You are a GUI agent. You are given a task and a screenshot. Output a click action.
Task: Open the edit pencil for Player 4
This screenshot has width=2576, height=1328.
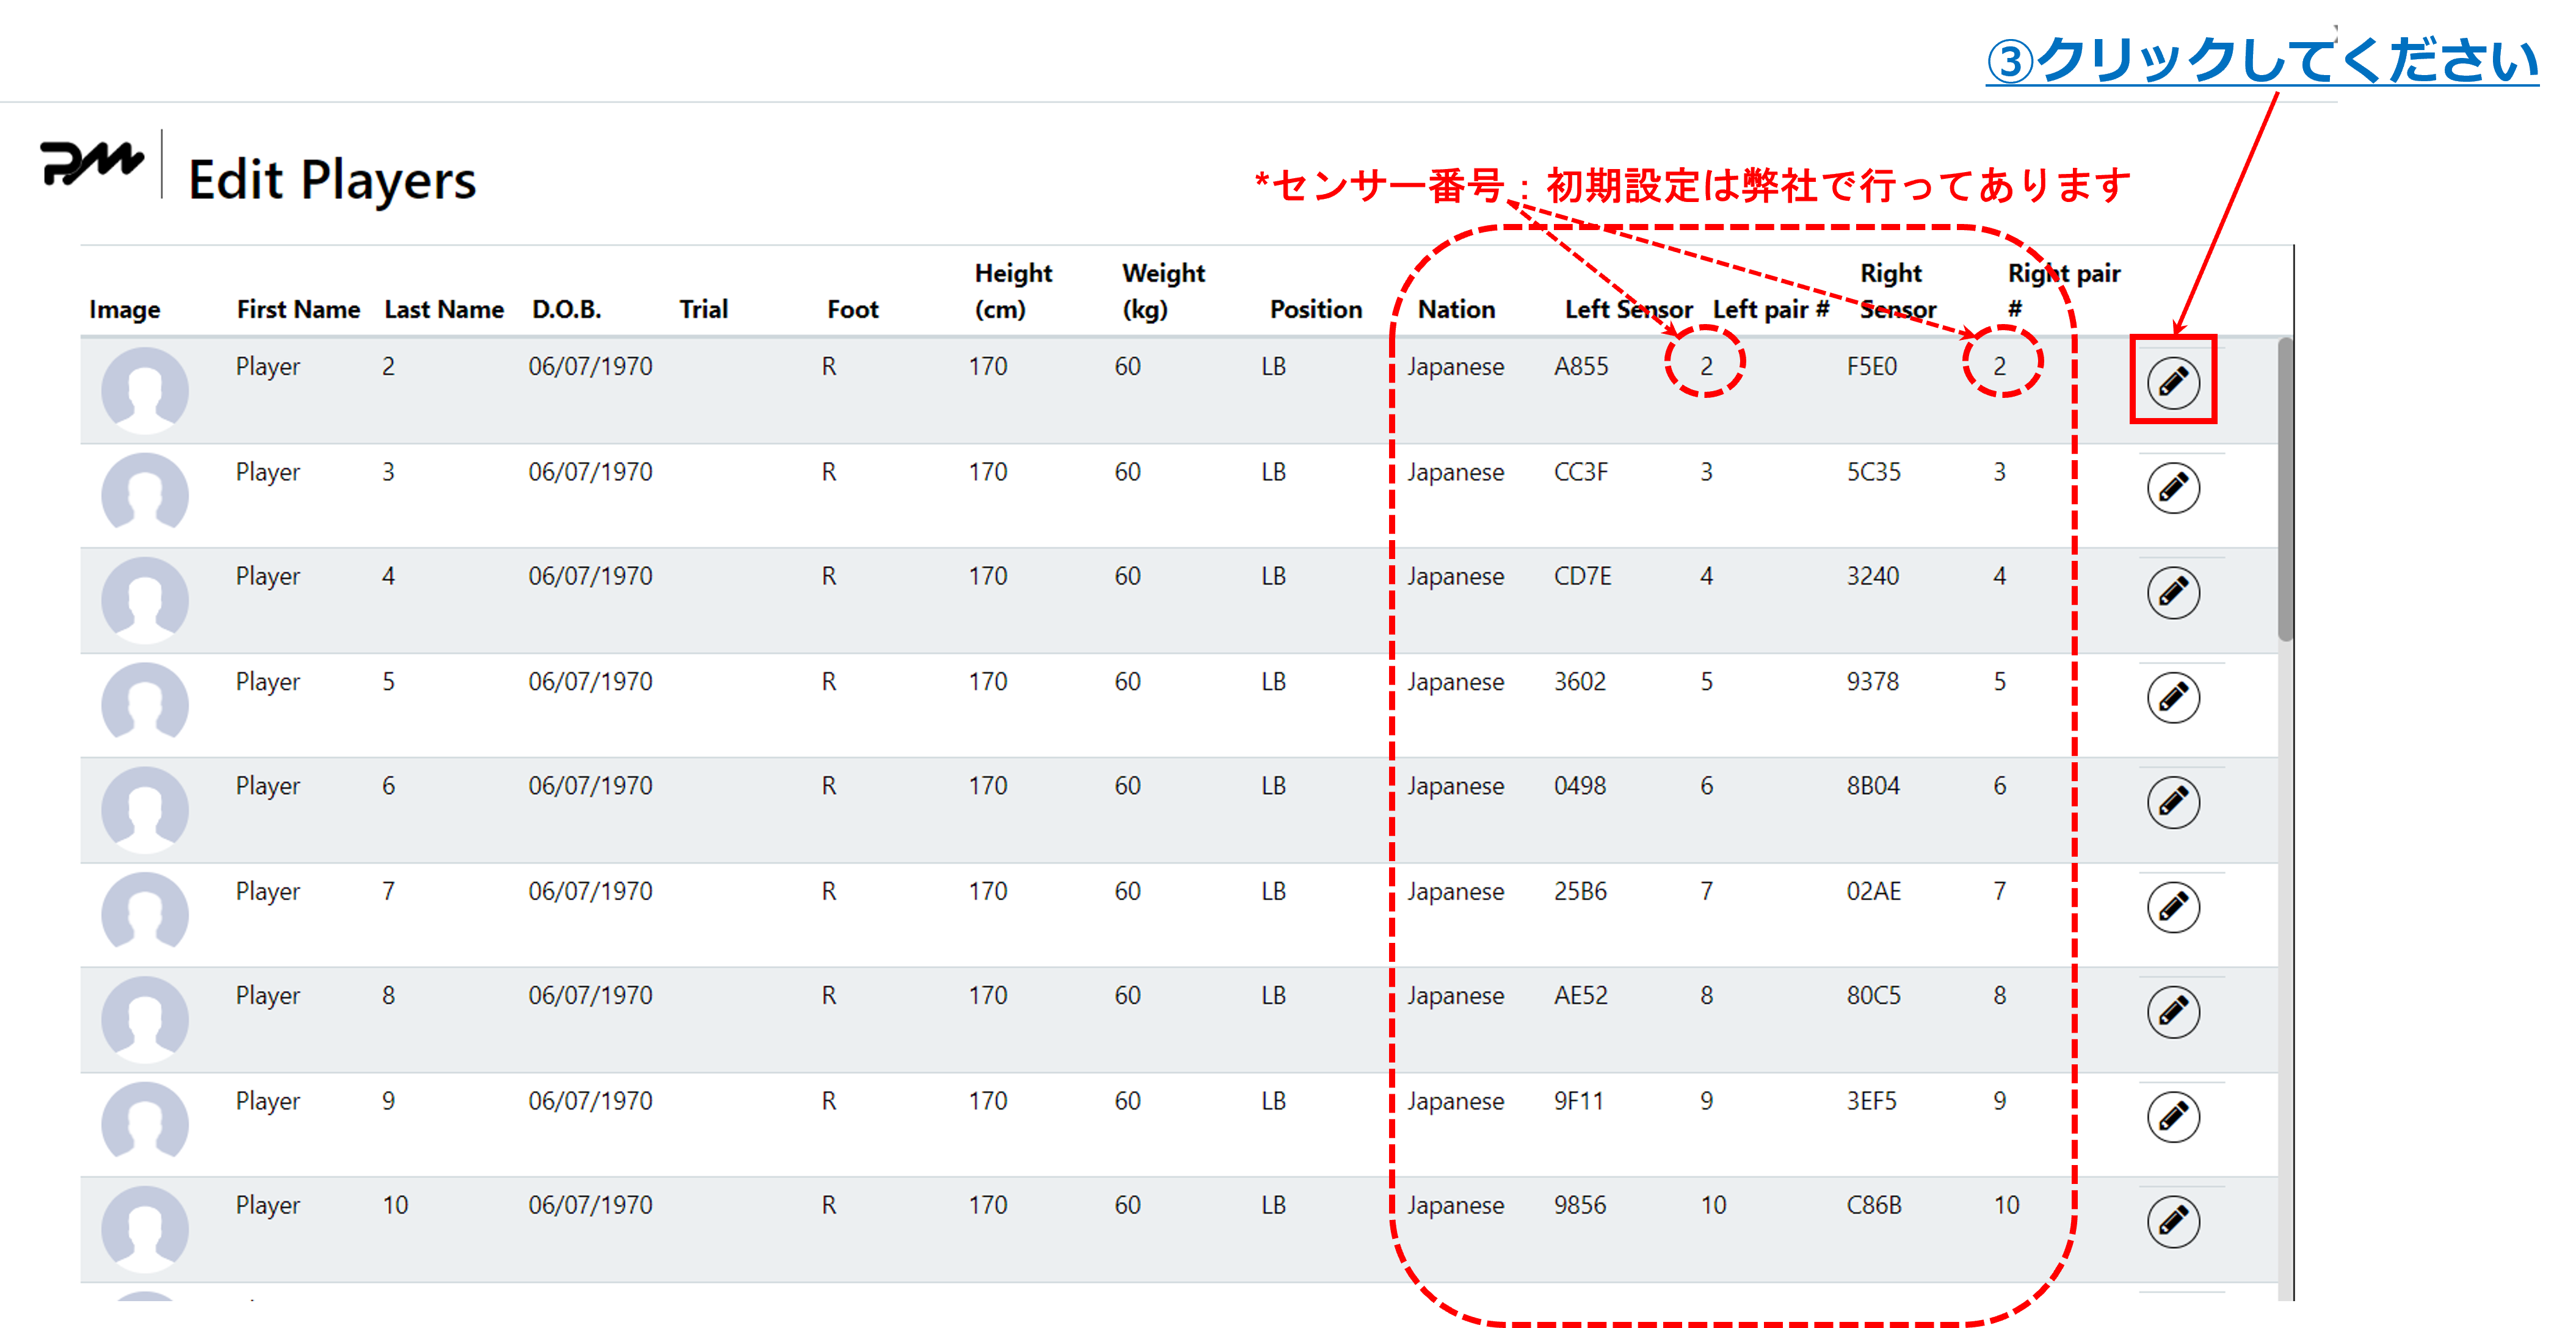[2172, 593]
